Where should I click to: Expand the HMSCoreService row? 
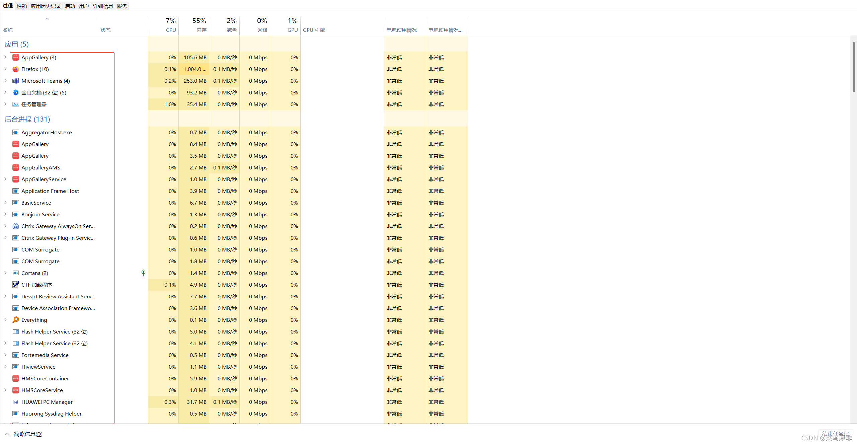point(5,390)
